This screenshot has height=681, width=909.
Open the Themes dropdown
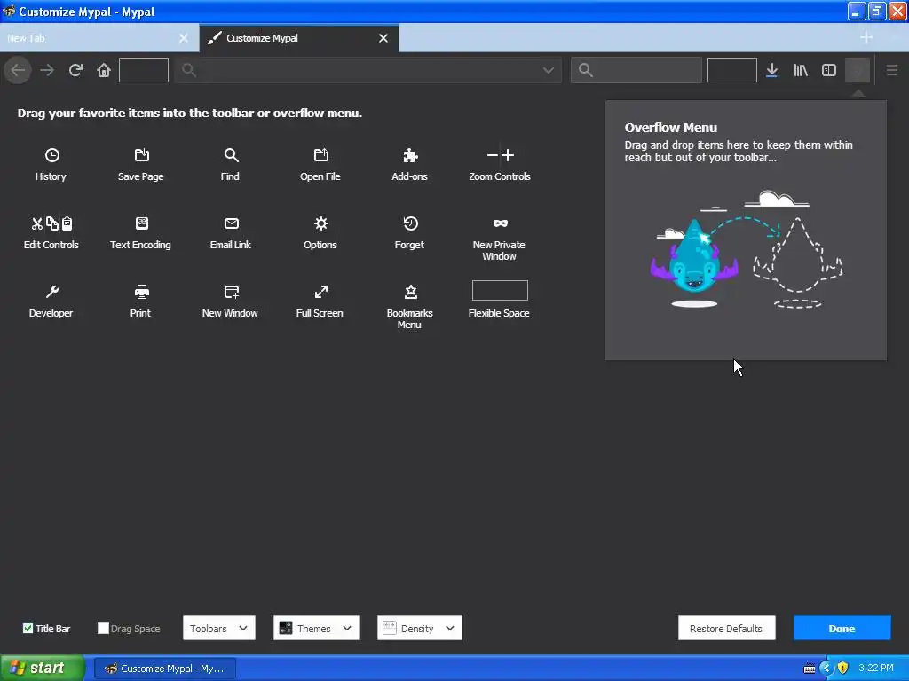[x=316, y=629]
